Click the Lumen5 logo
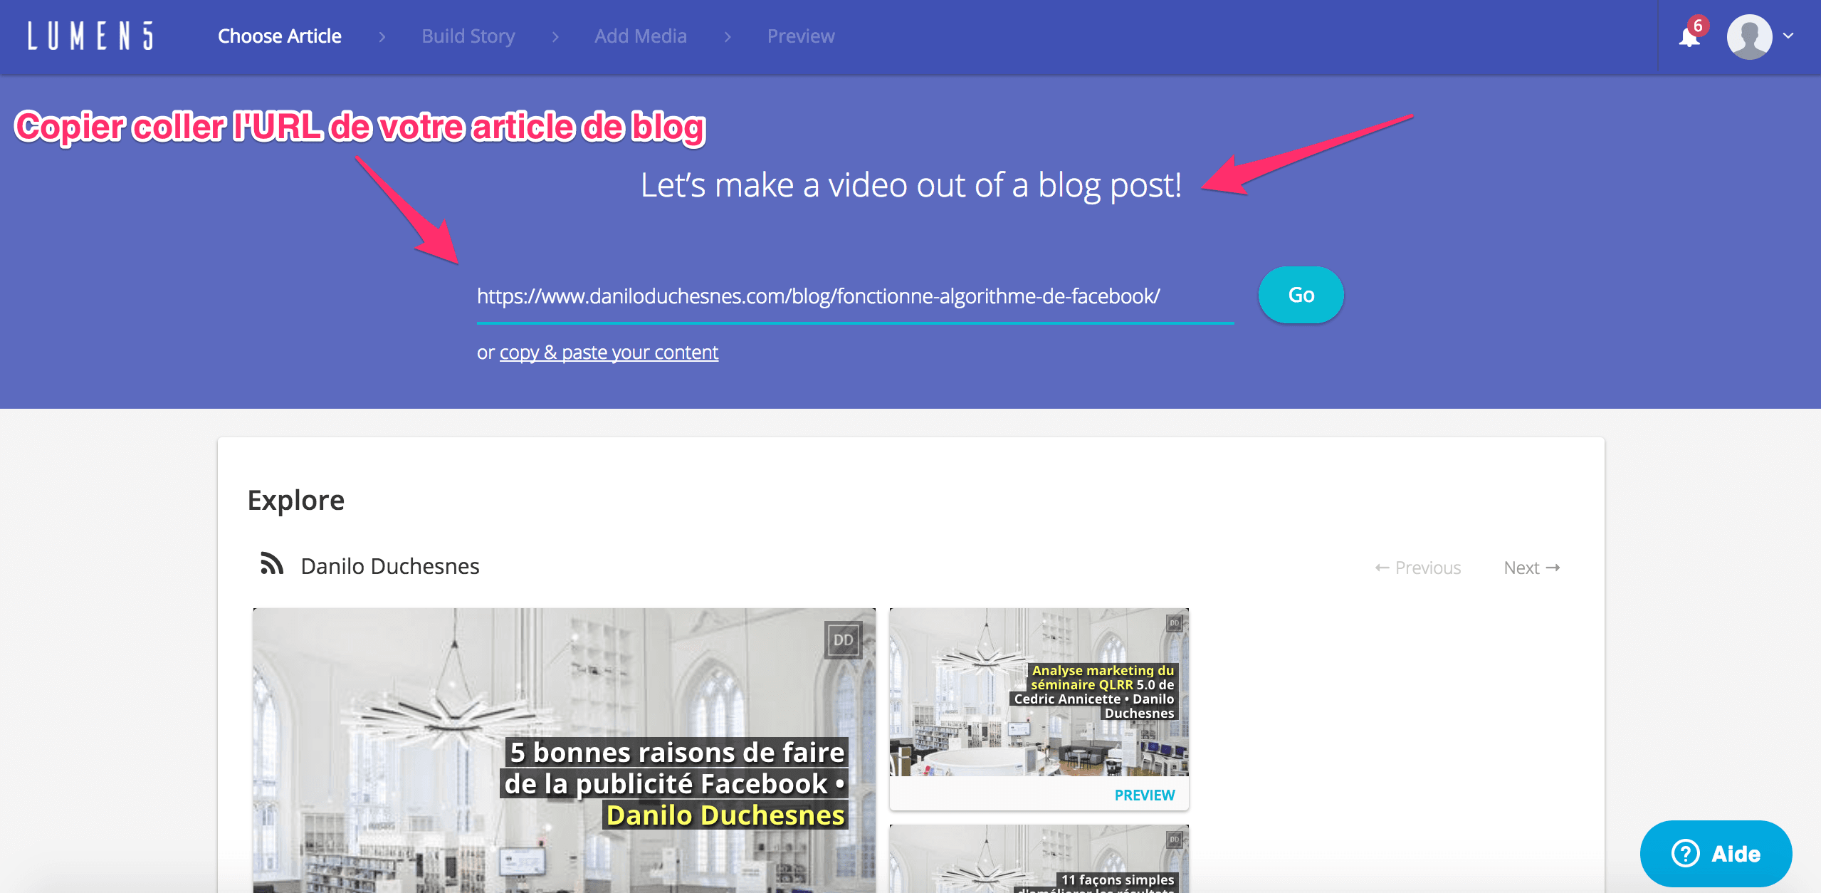Screen dimensions: 1821x893 tap(90, 36)
